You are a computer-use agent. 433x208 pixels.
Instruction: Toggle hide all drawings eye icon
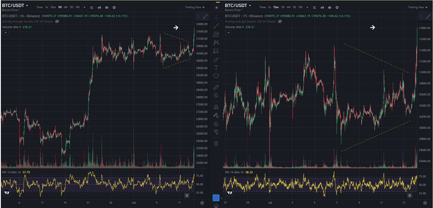pos(216,131)
